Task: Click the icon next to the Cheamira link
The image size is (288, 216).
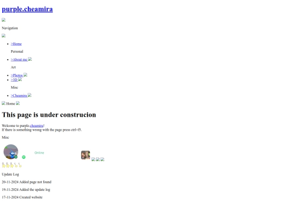Action: 29,95
